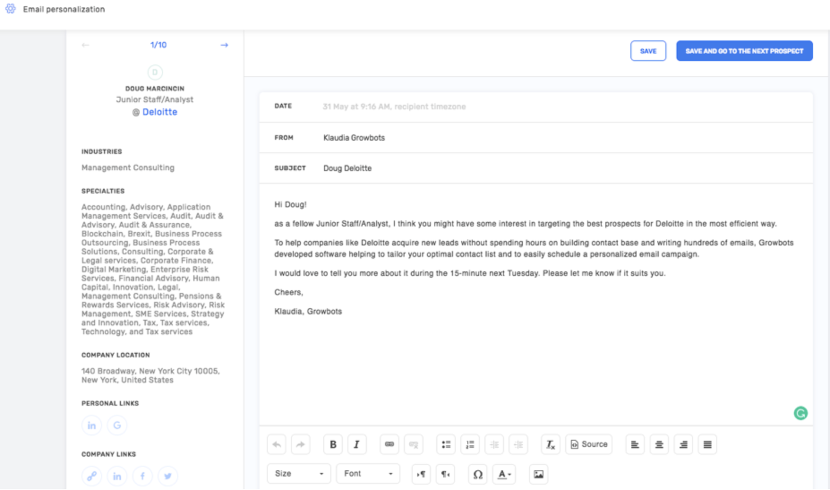Insert a bulleted list
Screen dimensions: 830x490
[445, 444]
